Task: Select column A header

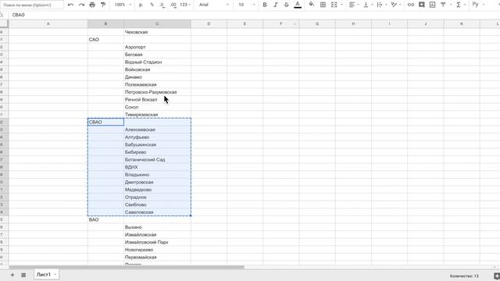Action: (48, 23)
